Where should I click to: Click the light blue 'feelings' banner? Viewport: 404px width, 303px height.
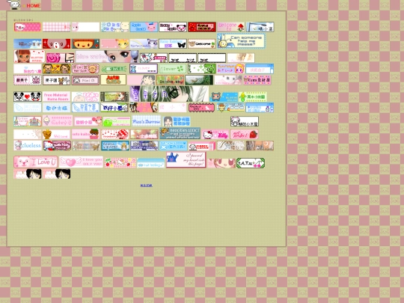click(x=151, y=163)
